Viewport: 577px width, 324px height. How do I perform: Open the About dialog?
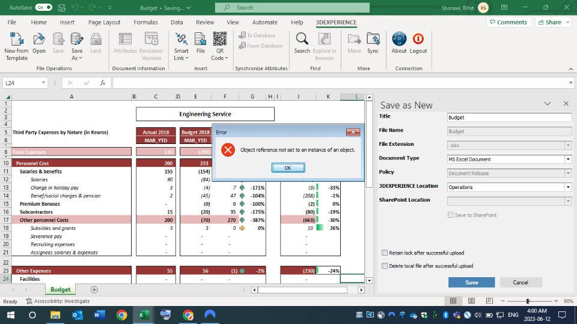coord(399,44)
